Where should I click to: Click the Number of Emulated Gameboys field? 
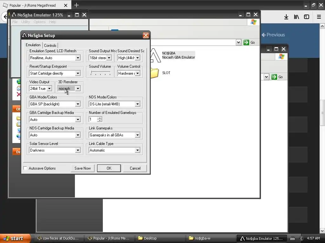point(93,119)
